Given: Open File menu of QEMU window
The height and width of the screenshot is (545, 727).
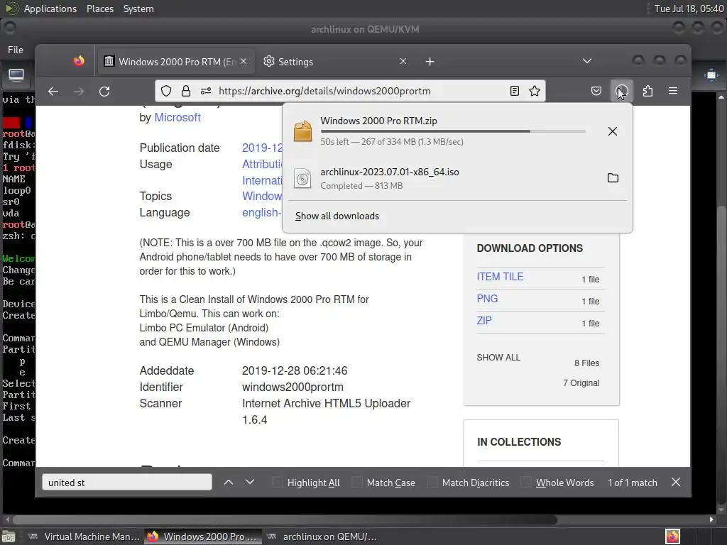Looking at the screenshot, I should point(16,50).
